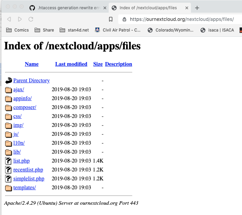Open the templates/ directory link

tap(25, 188)
